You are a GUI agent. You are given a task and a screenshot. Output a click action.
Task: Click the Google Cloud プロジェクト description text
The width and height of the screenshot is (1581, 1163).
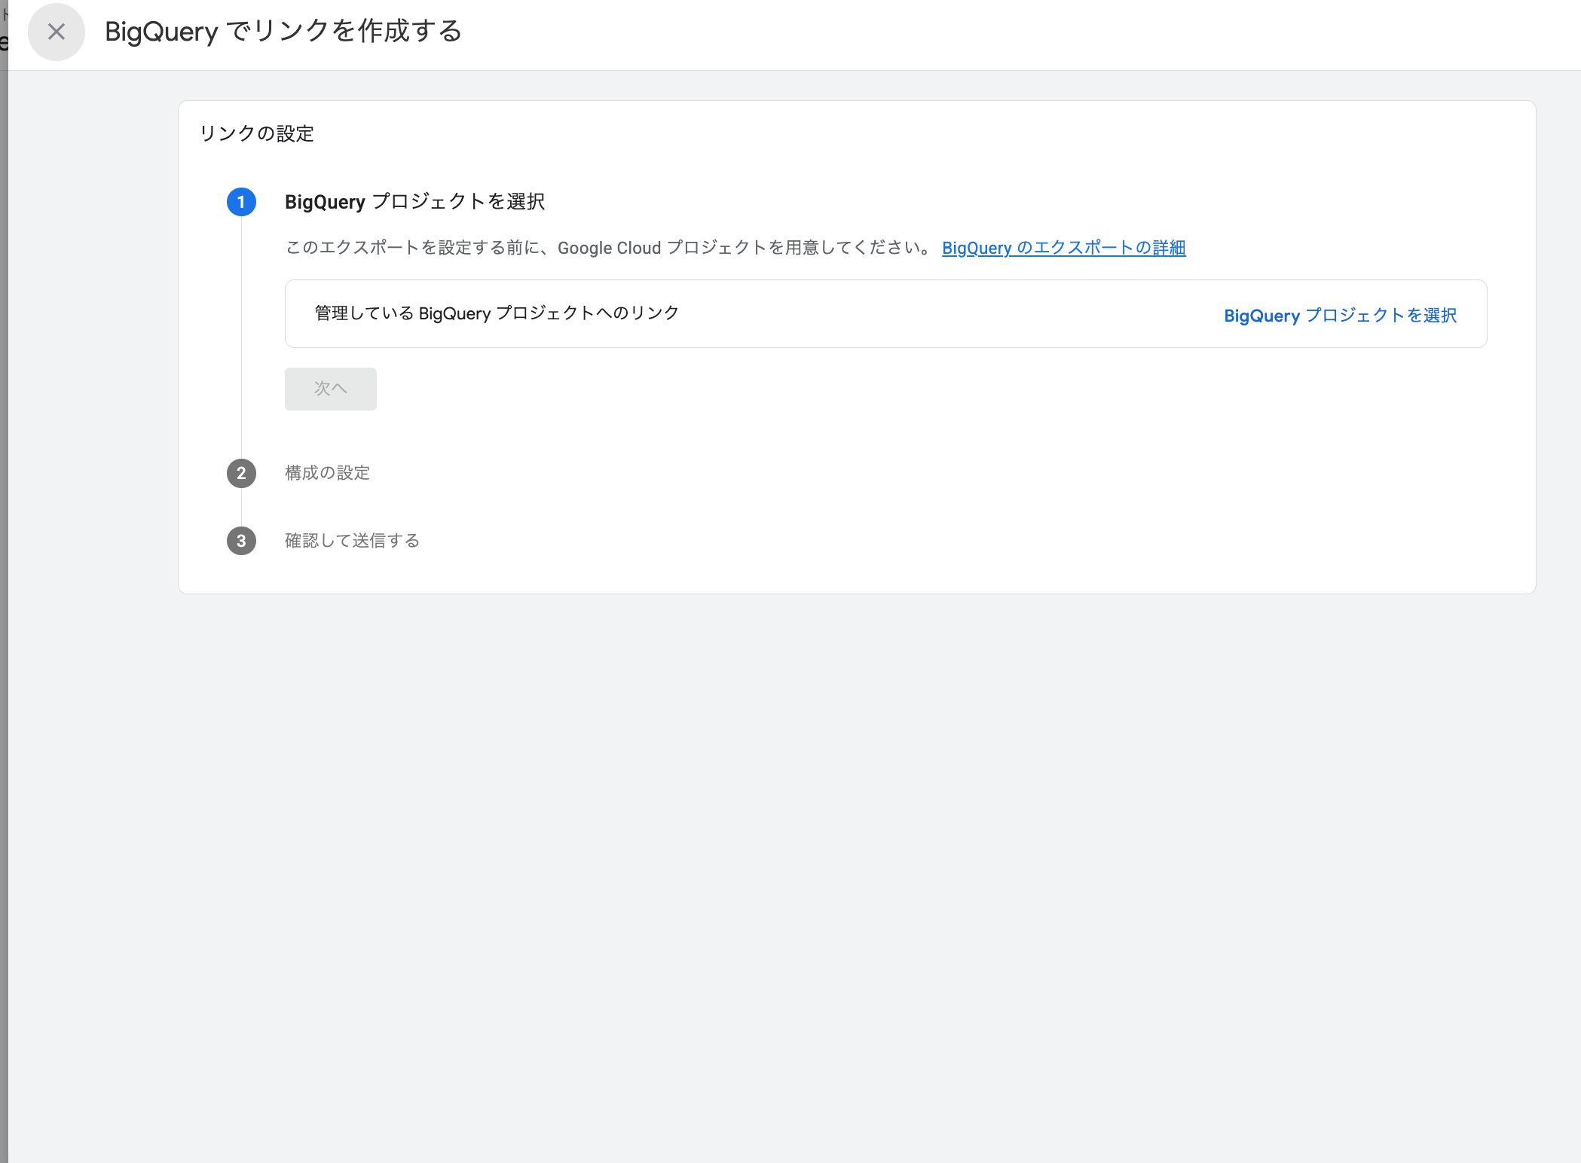pos(609,248)
